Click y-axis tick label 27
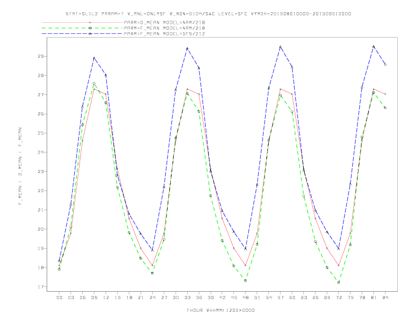 point(41,95)
